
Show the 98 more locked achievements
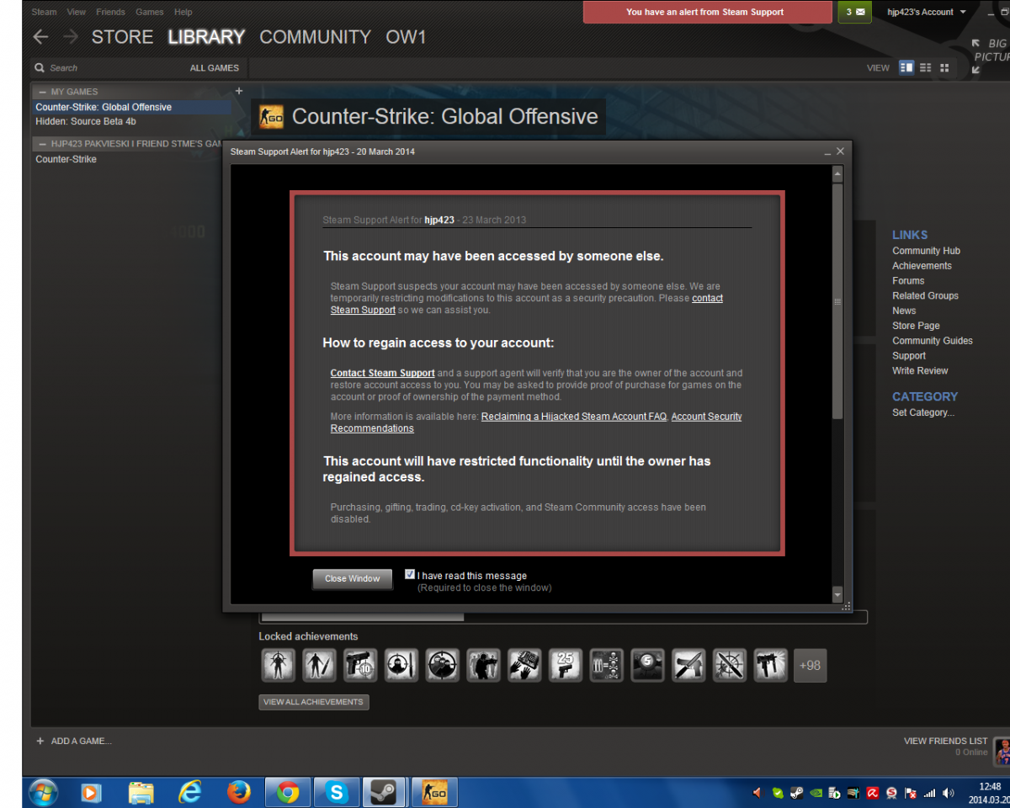(810, 665)
